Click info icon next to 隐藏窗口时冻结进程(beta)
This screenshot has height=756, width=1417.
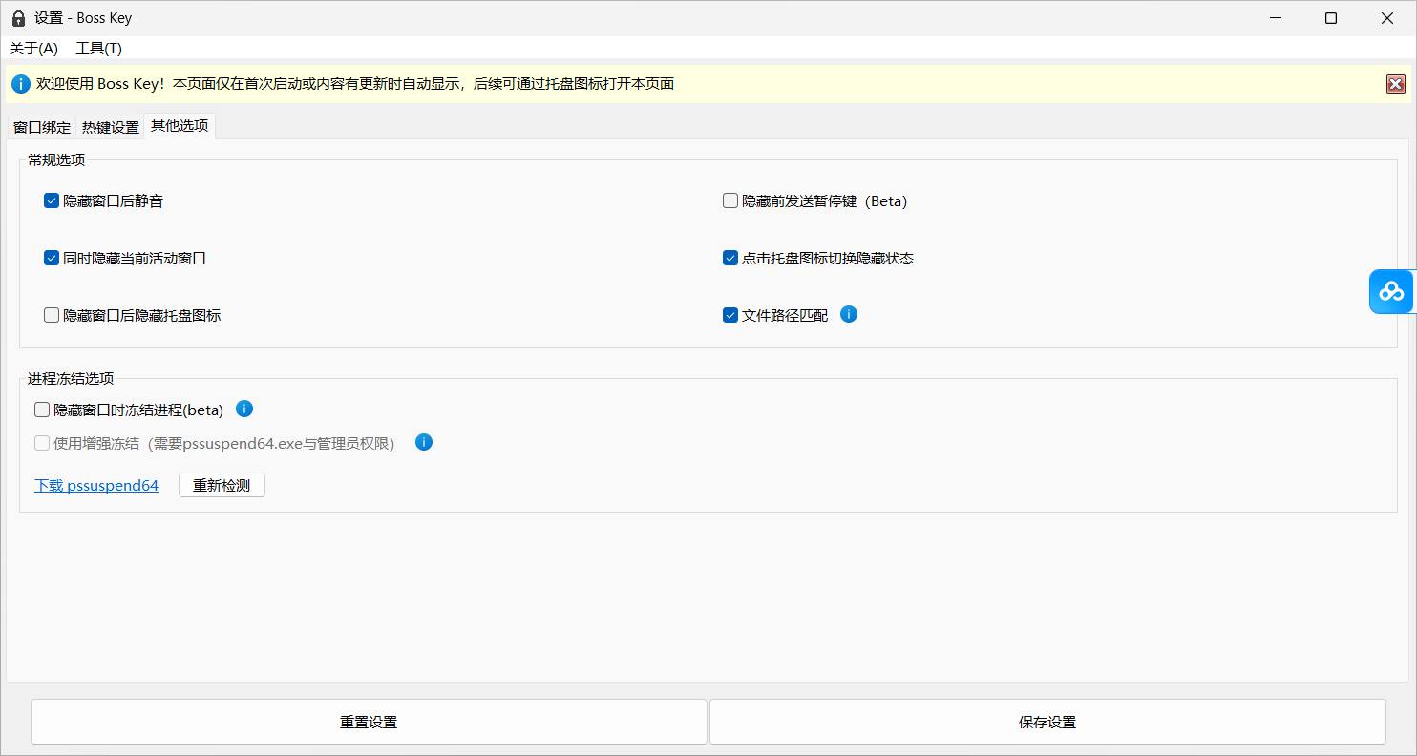click(x=244, y=409)
